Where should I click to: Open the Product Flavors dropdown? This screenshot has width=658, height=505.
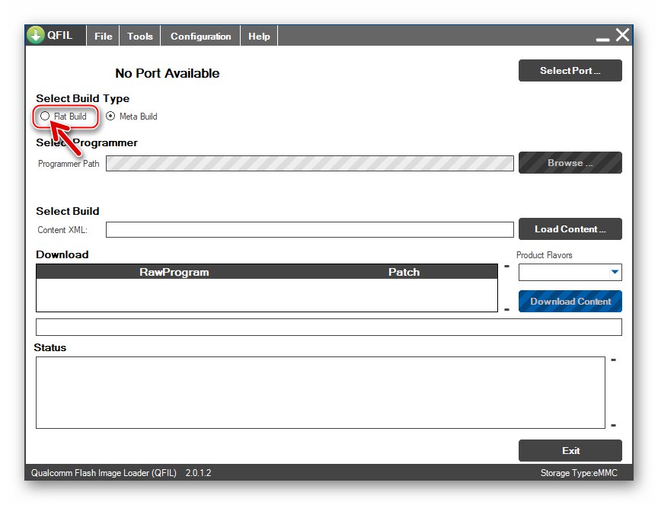(x=614, y=272)
